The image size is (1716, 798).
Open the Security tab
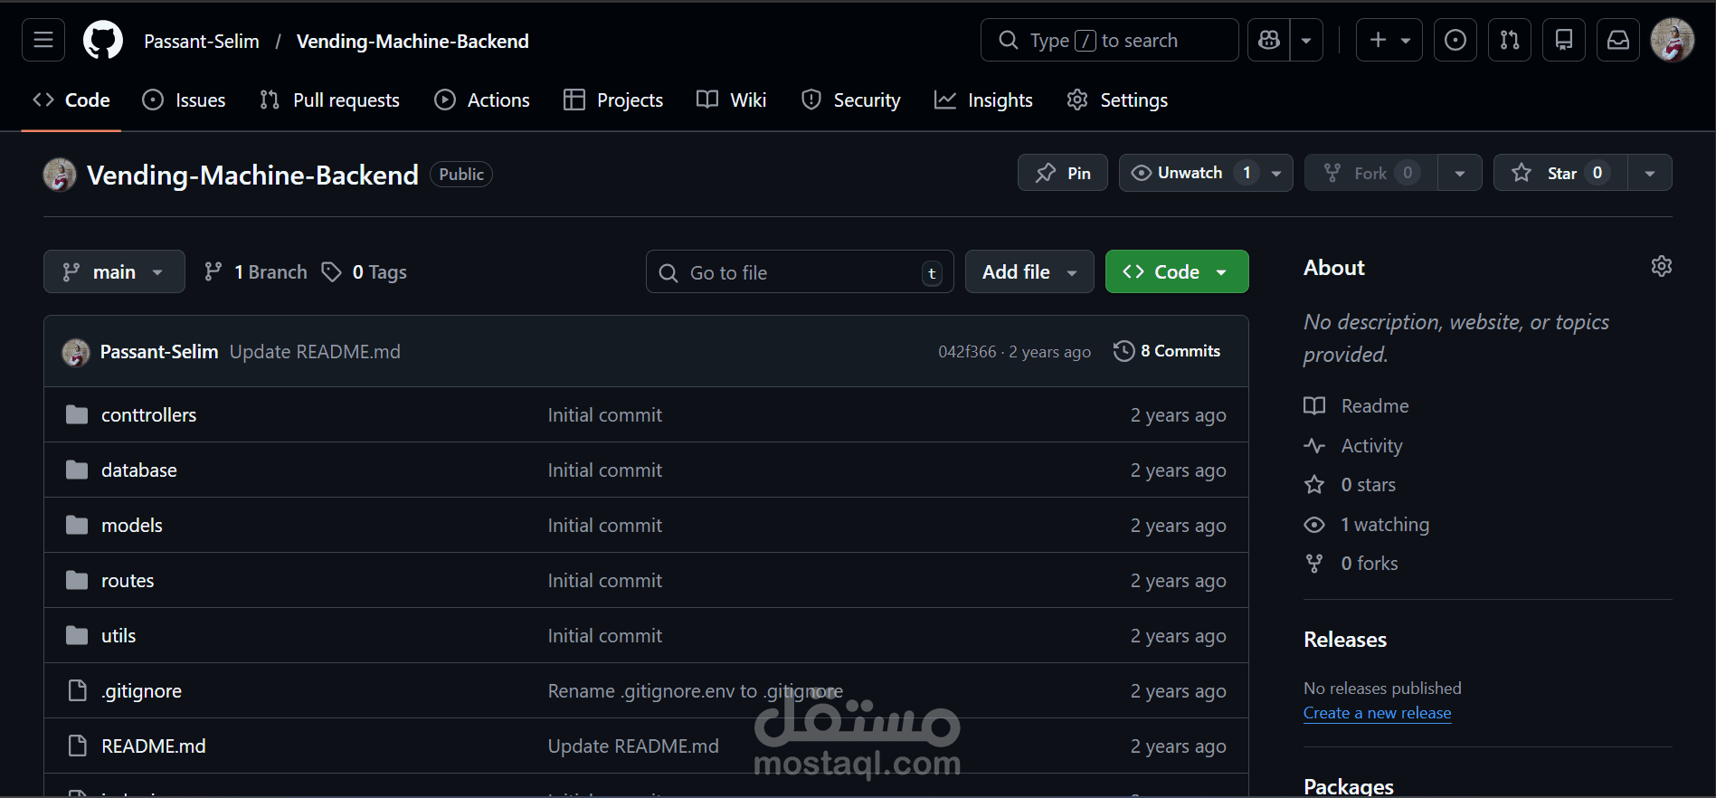click(x=851, y=100)
